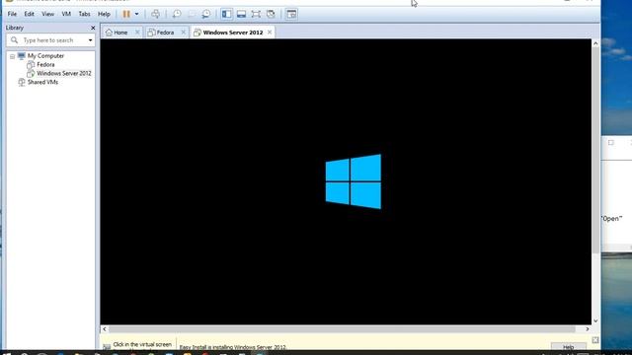This screenshot has height=355, width=632.
Task: Click the horizontal scrollbar track
Action: [x=343, y=328]
